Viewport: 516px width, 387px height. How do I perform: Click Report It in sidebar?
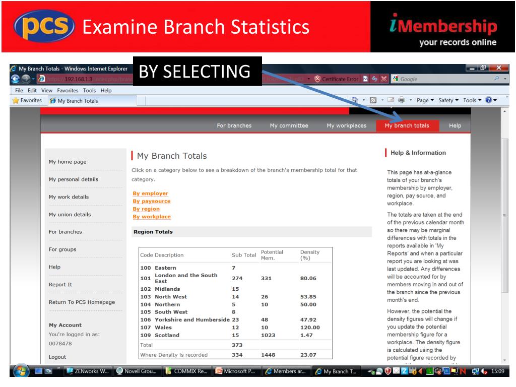click(60, 285)
